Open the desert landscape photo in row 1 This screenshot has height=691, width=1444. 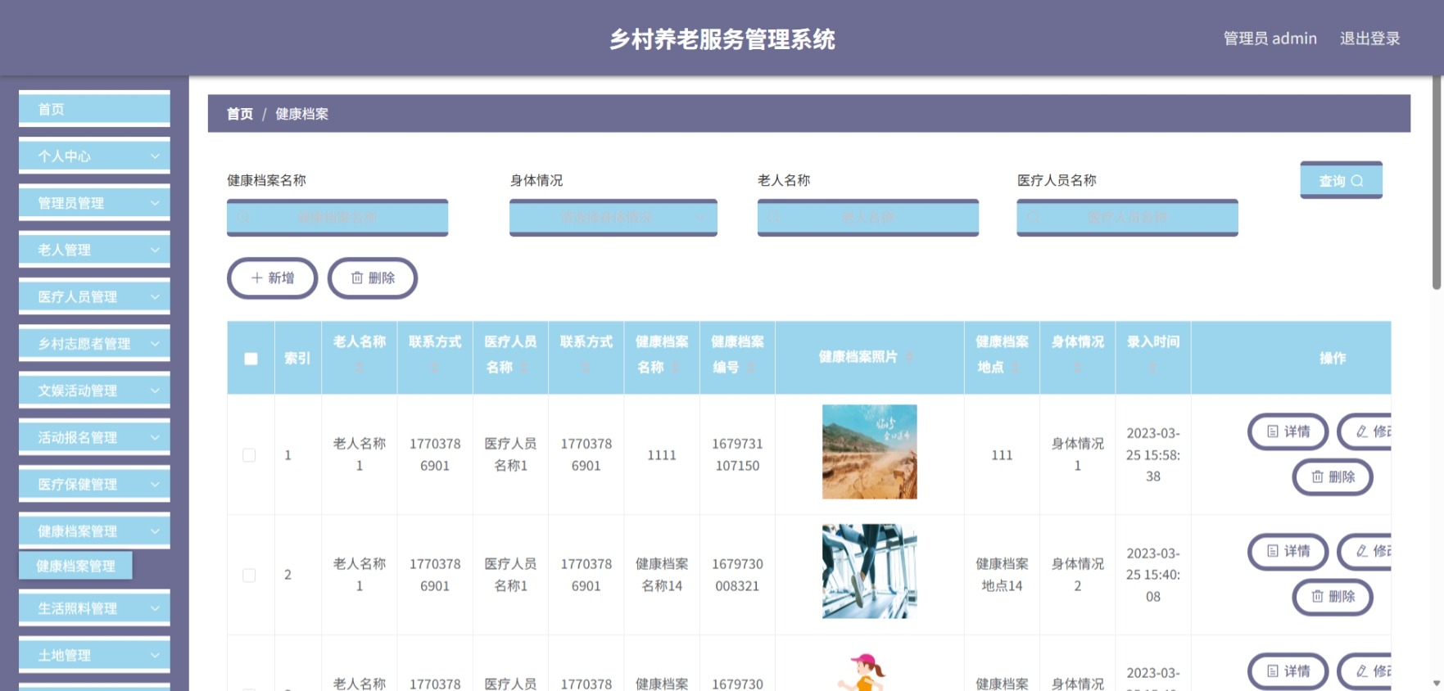click(x=869, y=452)
